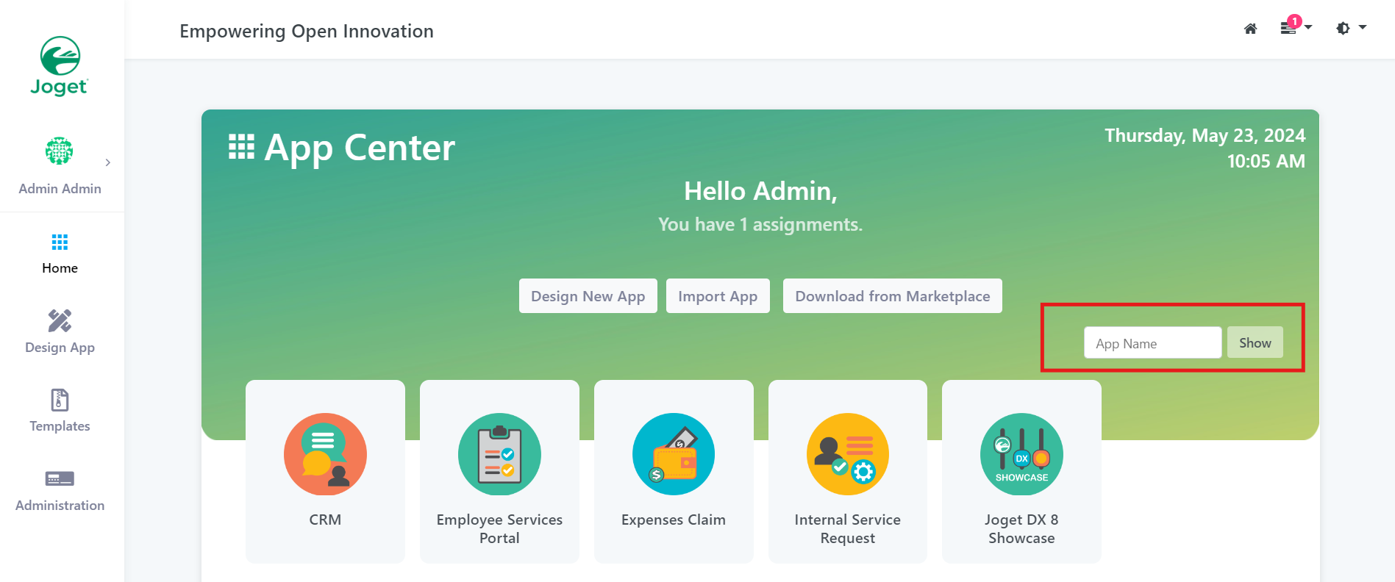Screen dimensions: 1395x582
Task: Click the home icon in the top bar
Action: [x=1250, y=29]
